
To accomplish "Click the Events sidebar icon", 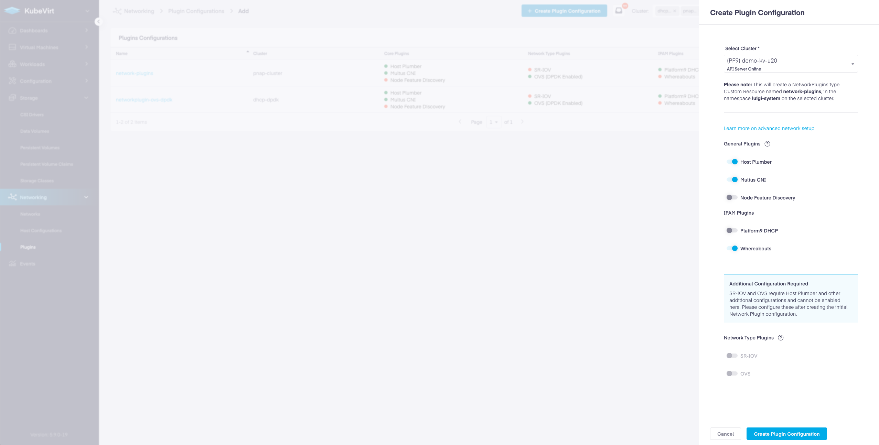I will click(x=12, y=263).
